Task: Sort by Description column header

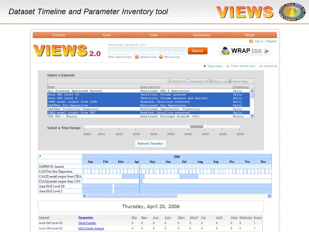Action: coord(150,87)
